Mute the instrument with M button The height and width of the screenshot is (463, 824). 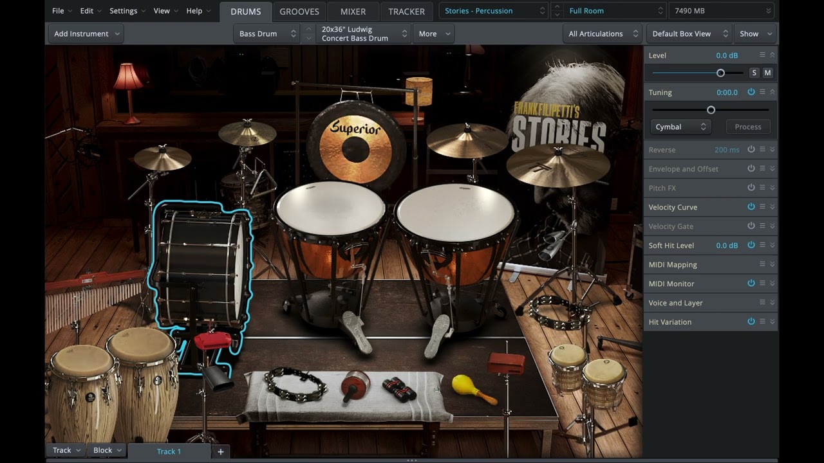pos(767,73)
